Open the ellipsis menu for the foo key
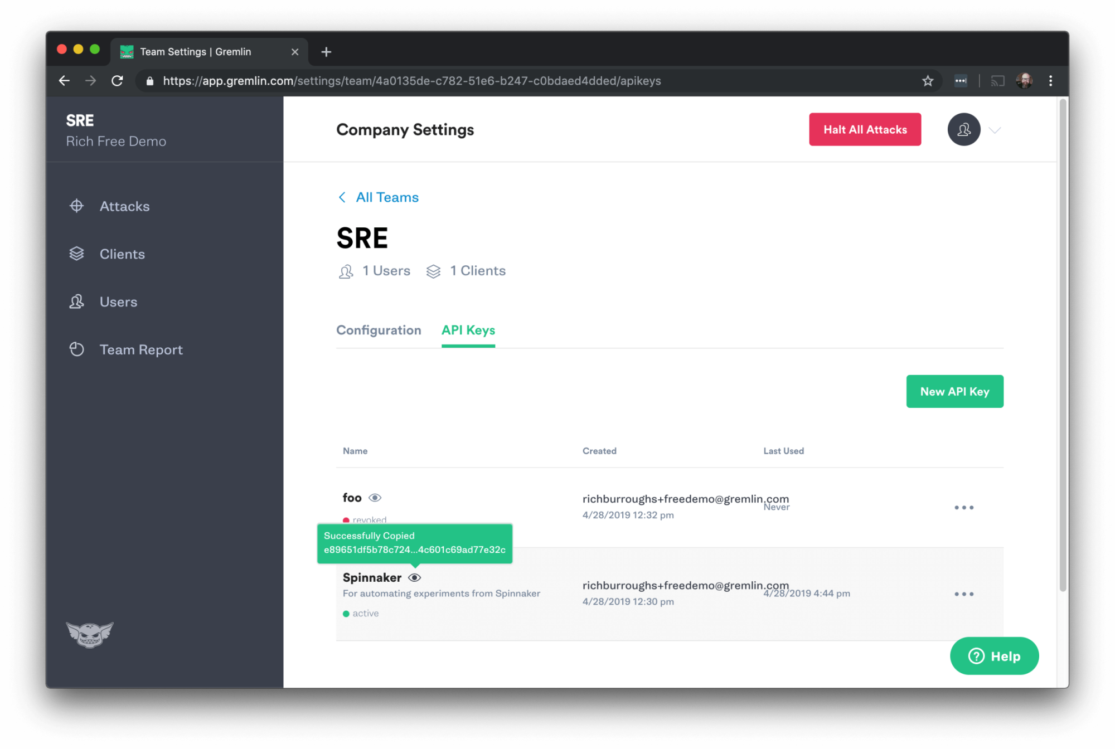This screenshot has width=1115, height=749. click(964, 507)
